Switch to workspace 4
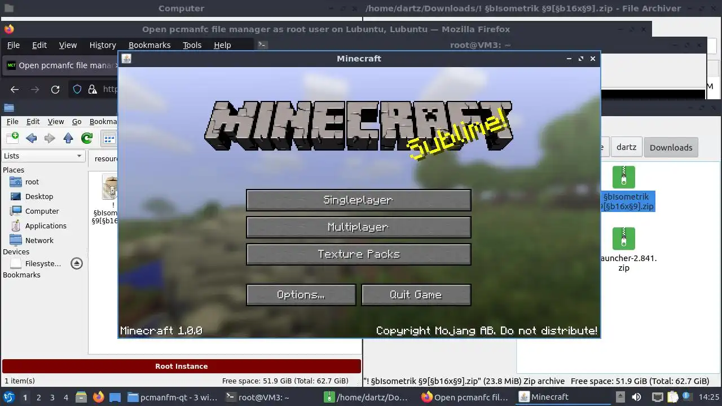 pos(65,397)
